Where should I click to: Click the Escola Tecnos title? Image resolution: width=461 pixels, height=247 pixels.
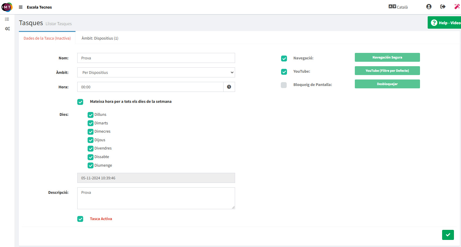[39, 7]
